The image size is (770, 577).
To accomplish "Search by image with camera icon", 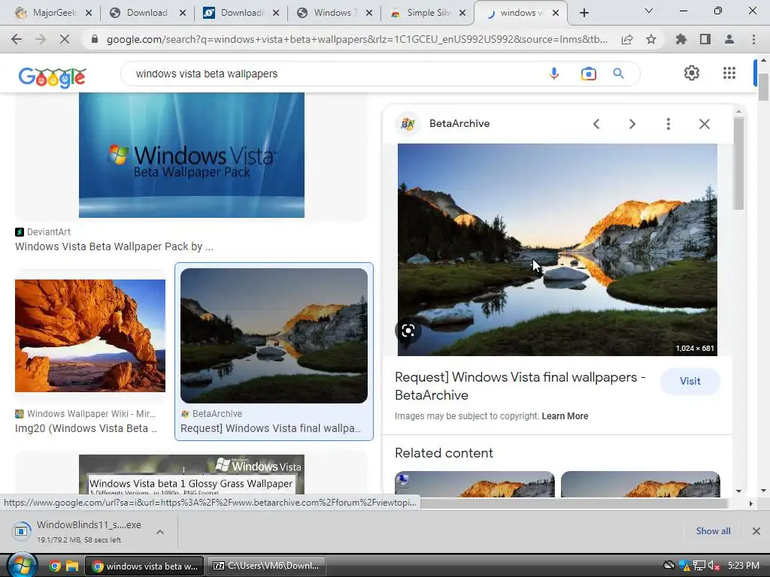I will tap(588, 74).
